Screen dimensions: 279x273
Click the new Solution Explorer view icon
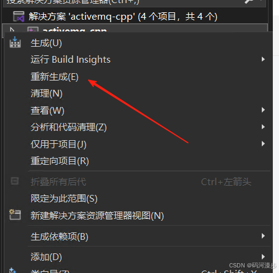coord(15,215)
